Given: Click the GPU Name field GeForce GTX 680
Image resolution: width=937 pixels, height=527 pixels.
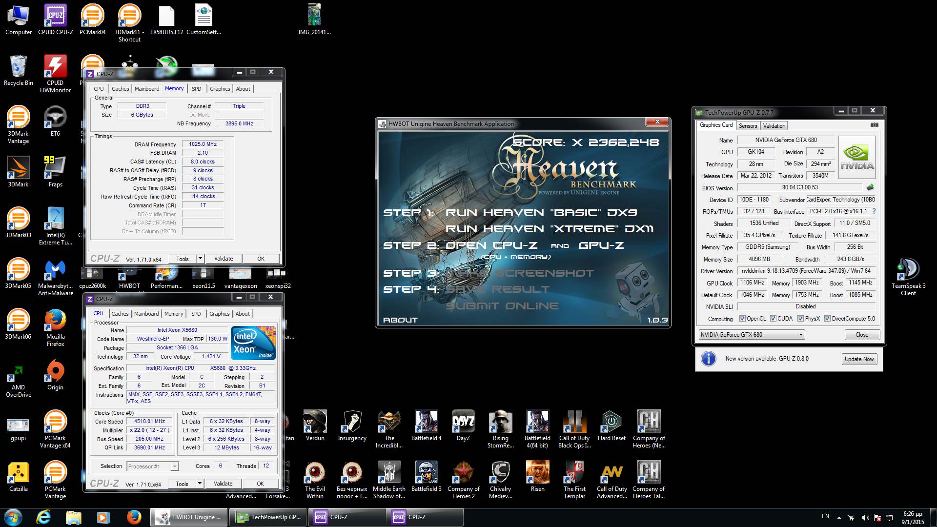Looking at the screenshot, I should [786, 140].
